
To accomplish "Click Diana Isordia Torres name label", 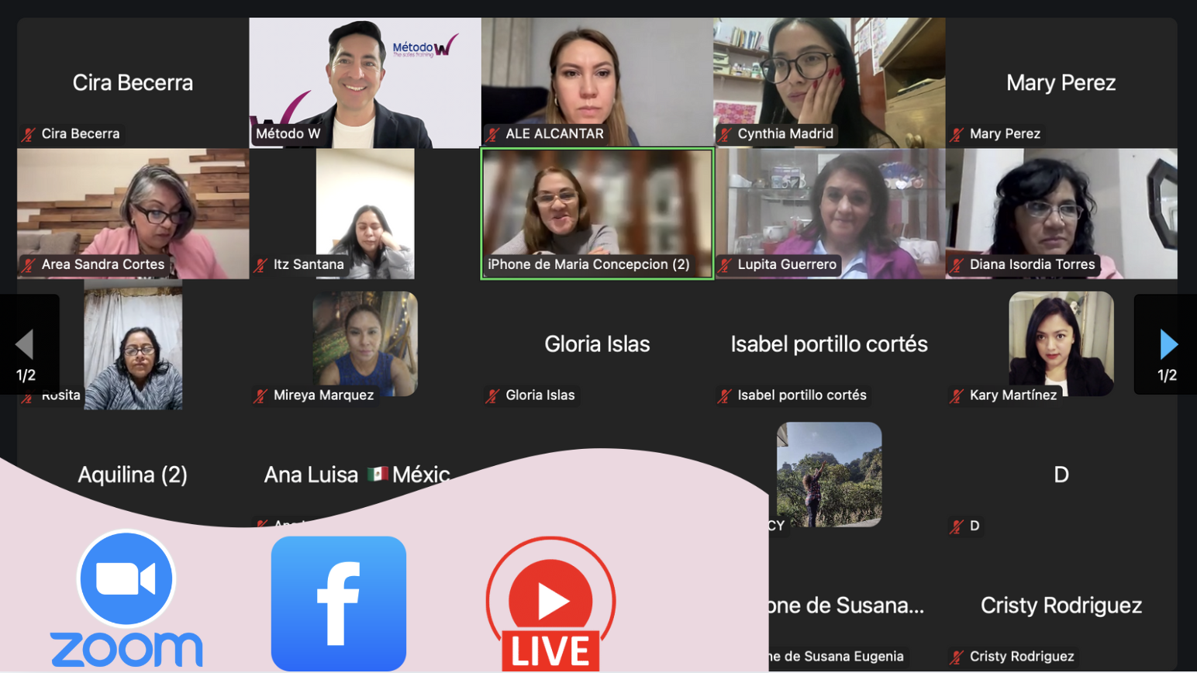I will click(x=1032, y=265).
